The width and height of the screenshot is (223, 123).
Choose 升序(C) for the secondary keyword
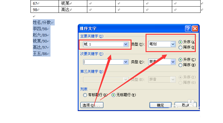coord(180,60)
